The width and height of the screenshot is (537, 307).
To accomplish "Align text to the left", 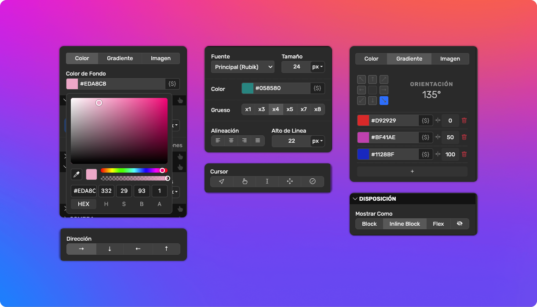I will point(218,141).
